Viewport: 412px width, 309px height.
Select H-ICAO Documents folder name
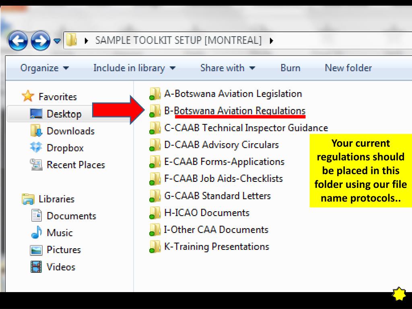(207, 212)
